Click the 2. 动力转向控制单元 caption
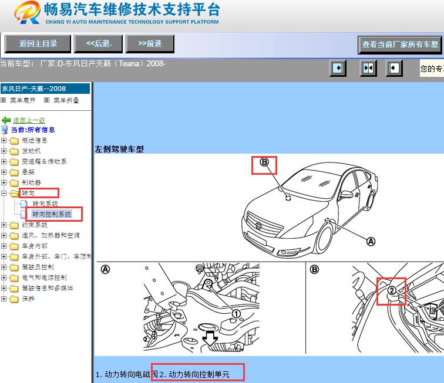This screenshot has width=444, height=383. [x=194, y=374]
